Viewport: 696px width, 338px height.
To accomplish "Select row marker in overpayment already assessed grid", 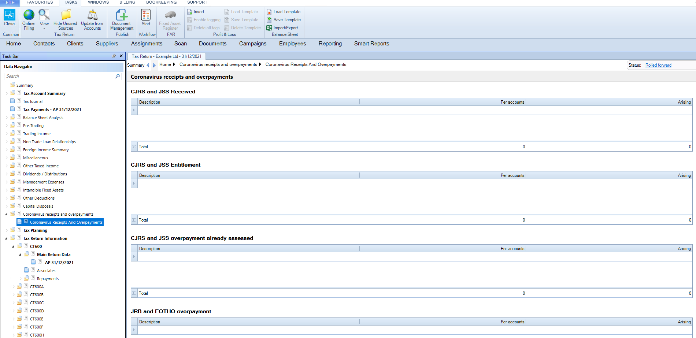I will click(x=134, y=257).
